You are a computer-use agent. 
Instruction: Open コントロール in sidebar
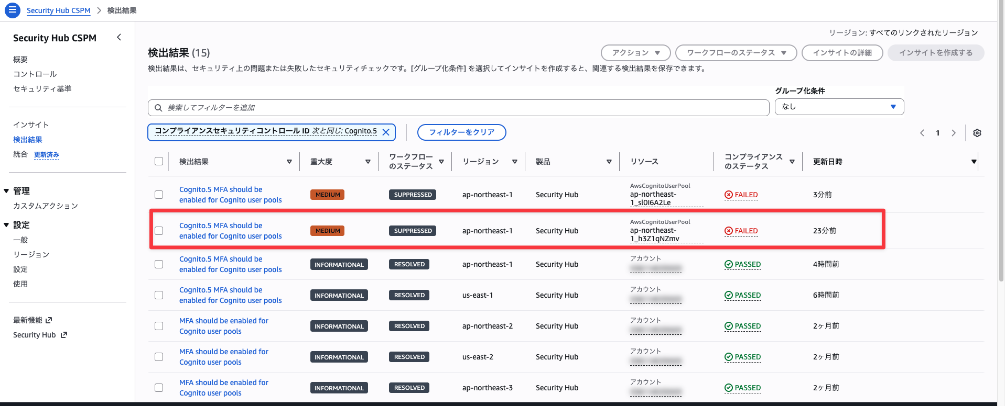pyautogui.click(x=35, y=74)
